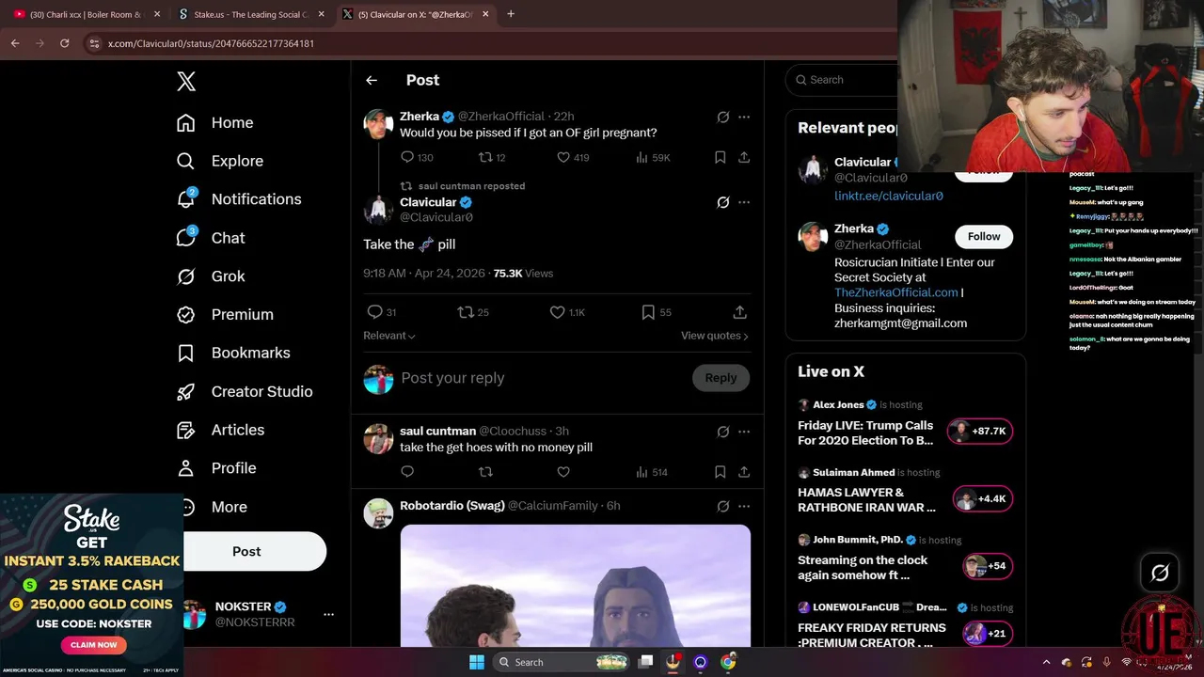Image resolution: width=1204 pixels, height=677 pixels.
Task: Open Creator Studio in the sidebar
Action: coord(245,391)
